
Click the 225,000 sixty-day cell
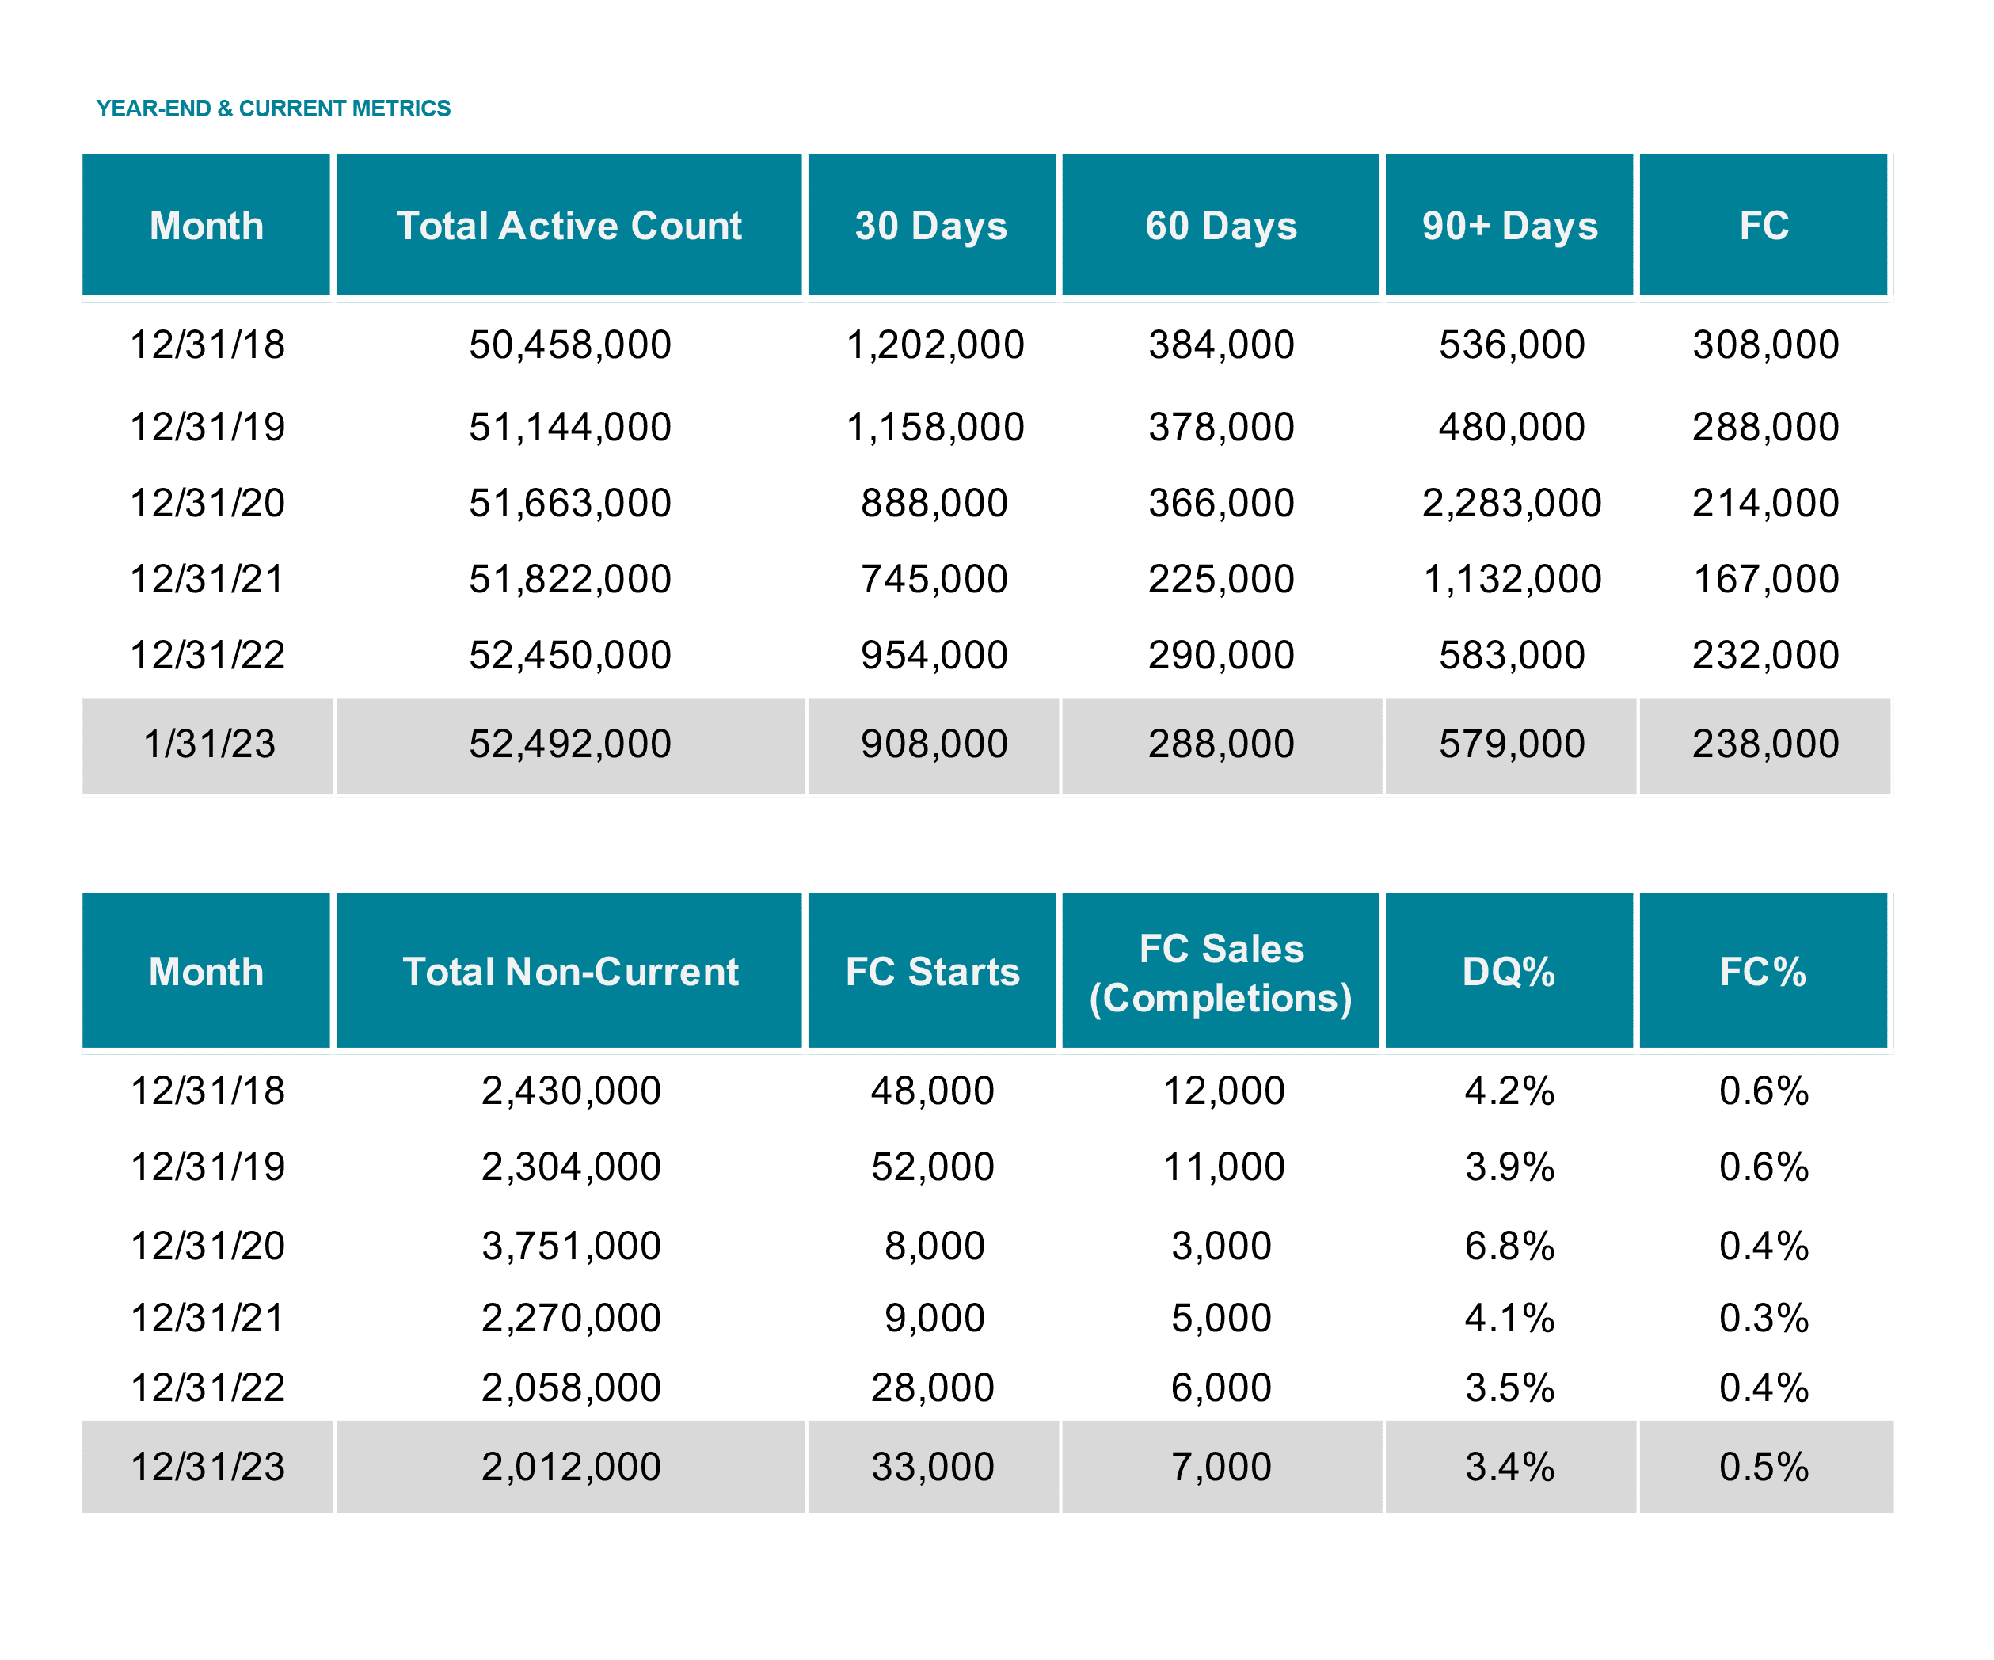[x=1221, y=579]
